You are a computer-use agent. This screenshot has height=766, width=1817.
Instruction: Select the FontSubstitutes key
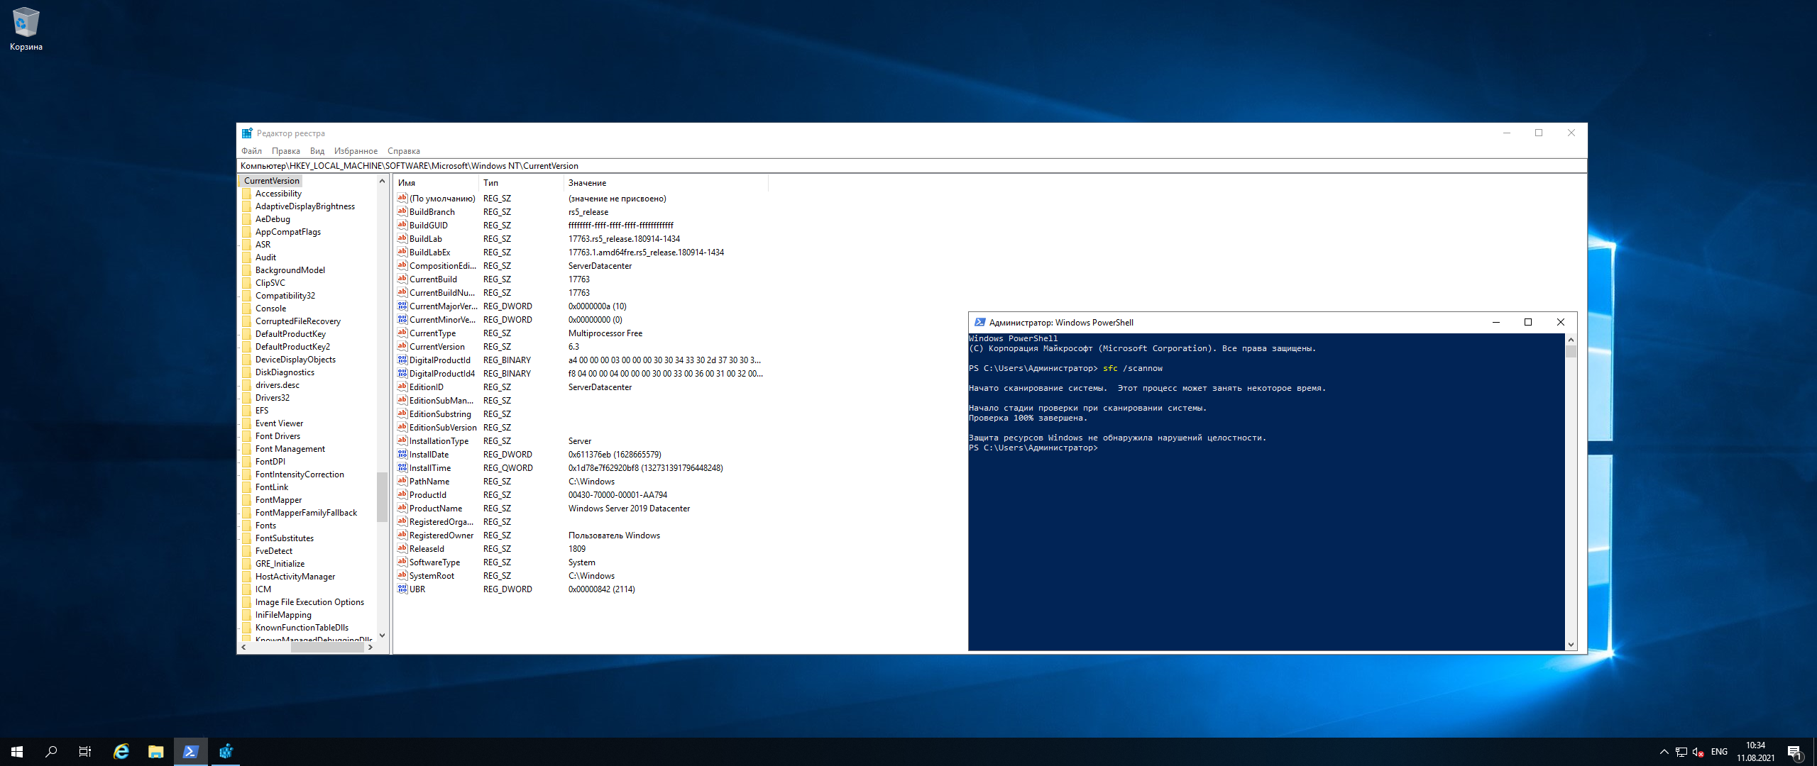pyautogui.click(x=285, y=538)
